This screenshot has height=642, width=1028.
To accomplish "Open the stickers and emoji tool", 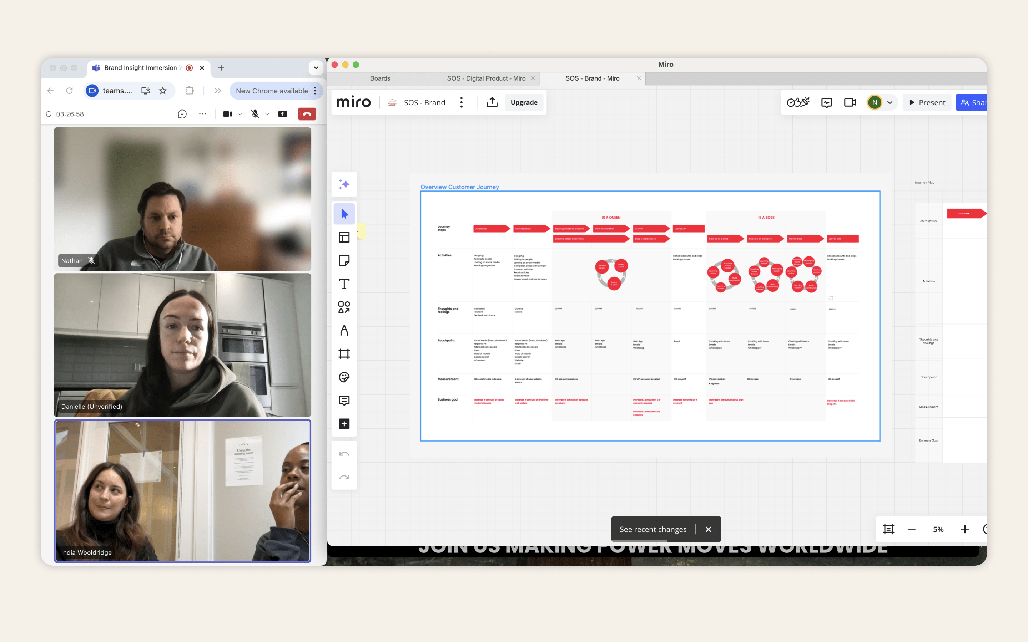I will (x=344, y=377).
